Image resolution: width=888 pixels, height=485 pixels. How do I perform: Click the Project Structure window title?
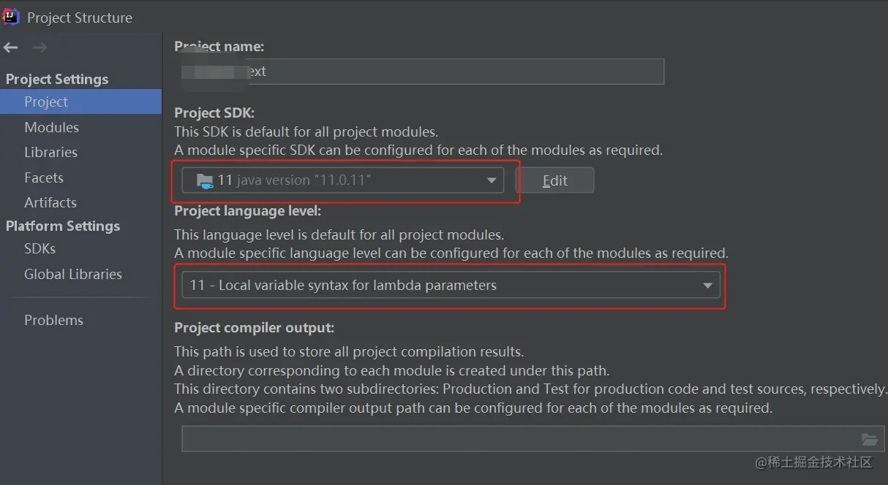click(x=80, y=18)
